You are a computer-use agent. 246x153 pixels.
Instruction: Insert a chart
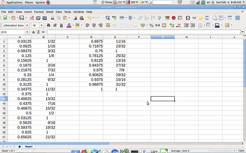pyautogui.click(x=174, y=18)
